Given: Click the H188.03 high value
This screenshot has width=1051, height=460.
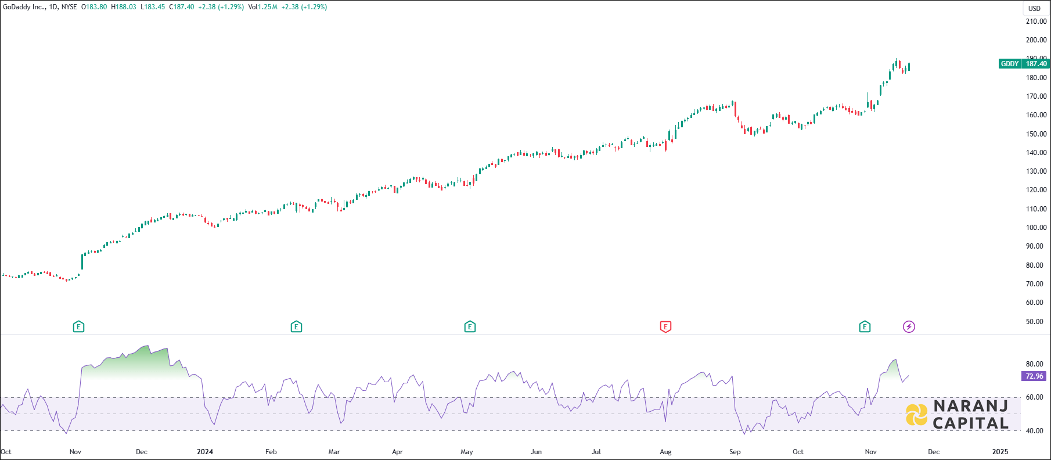Looking at the screenshot, I should pyautogui.click(x=124, y=7).
